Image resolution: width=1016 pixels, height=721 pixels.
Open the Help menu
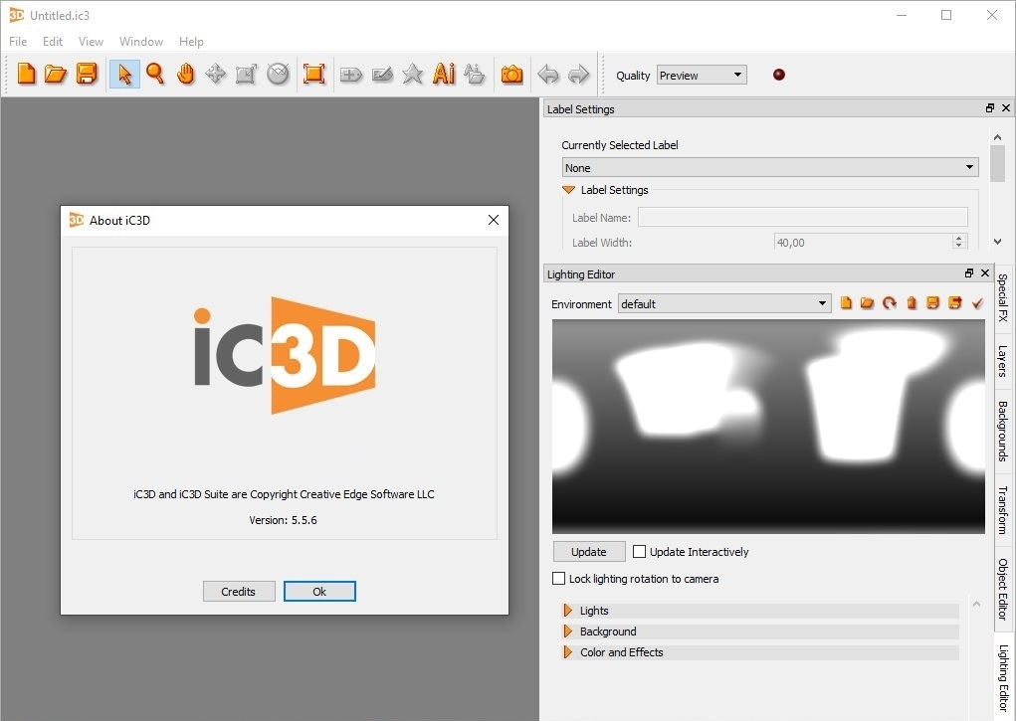click(191, 42)
